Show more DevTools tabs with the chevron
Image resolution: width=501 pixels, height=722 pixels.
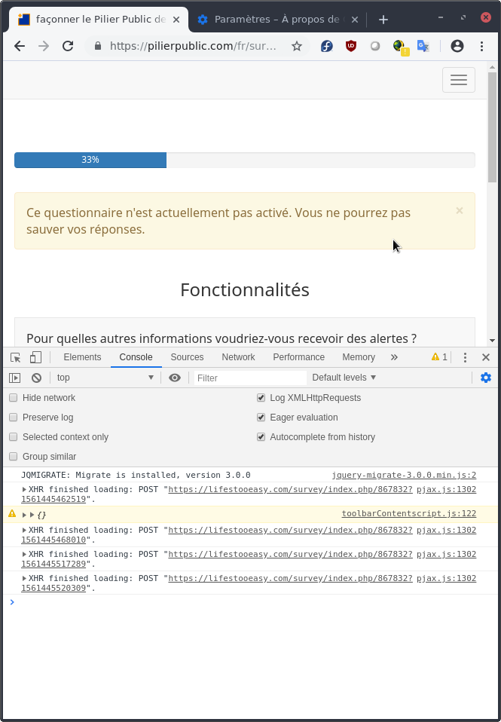[394, 357]
